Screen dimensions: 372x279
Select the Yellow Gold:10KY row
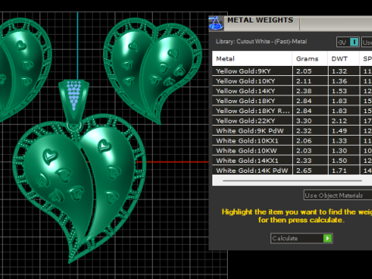(x=292, y=81)
